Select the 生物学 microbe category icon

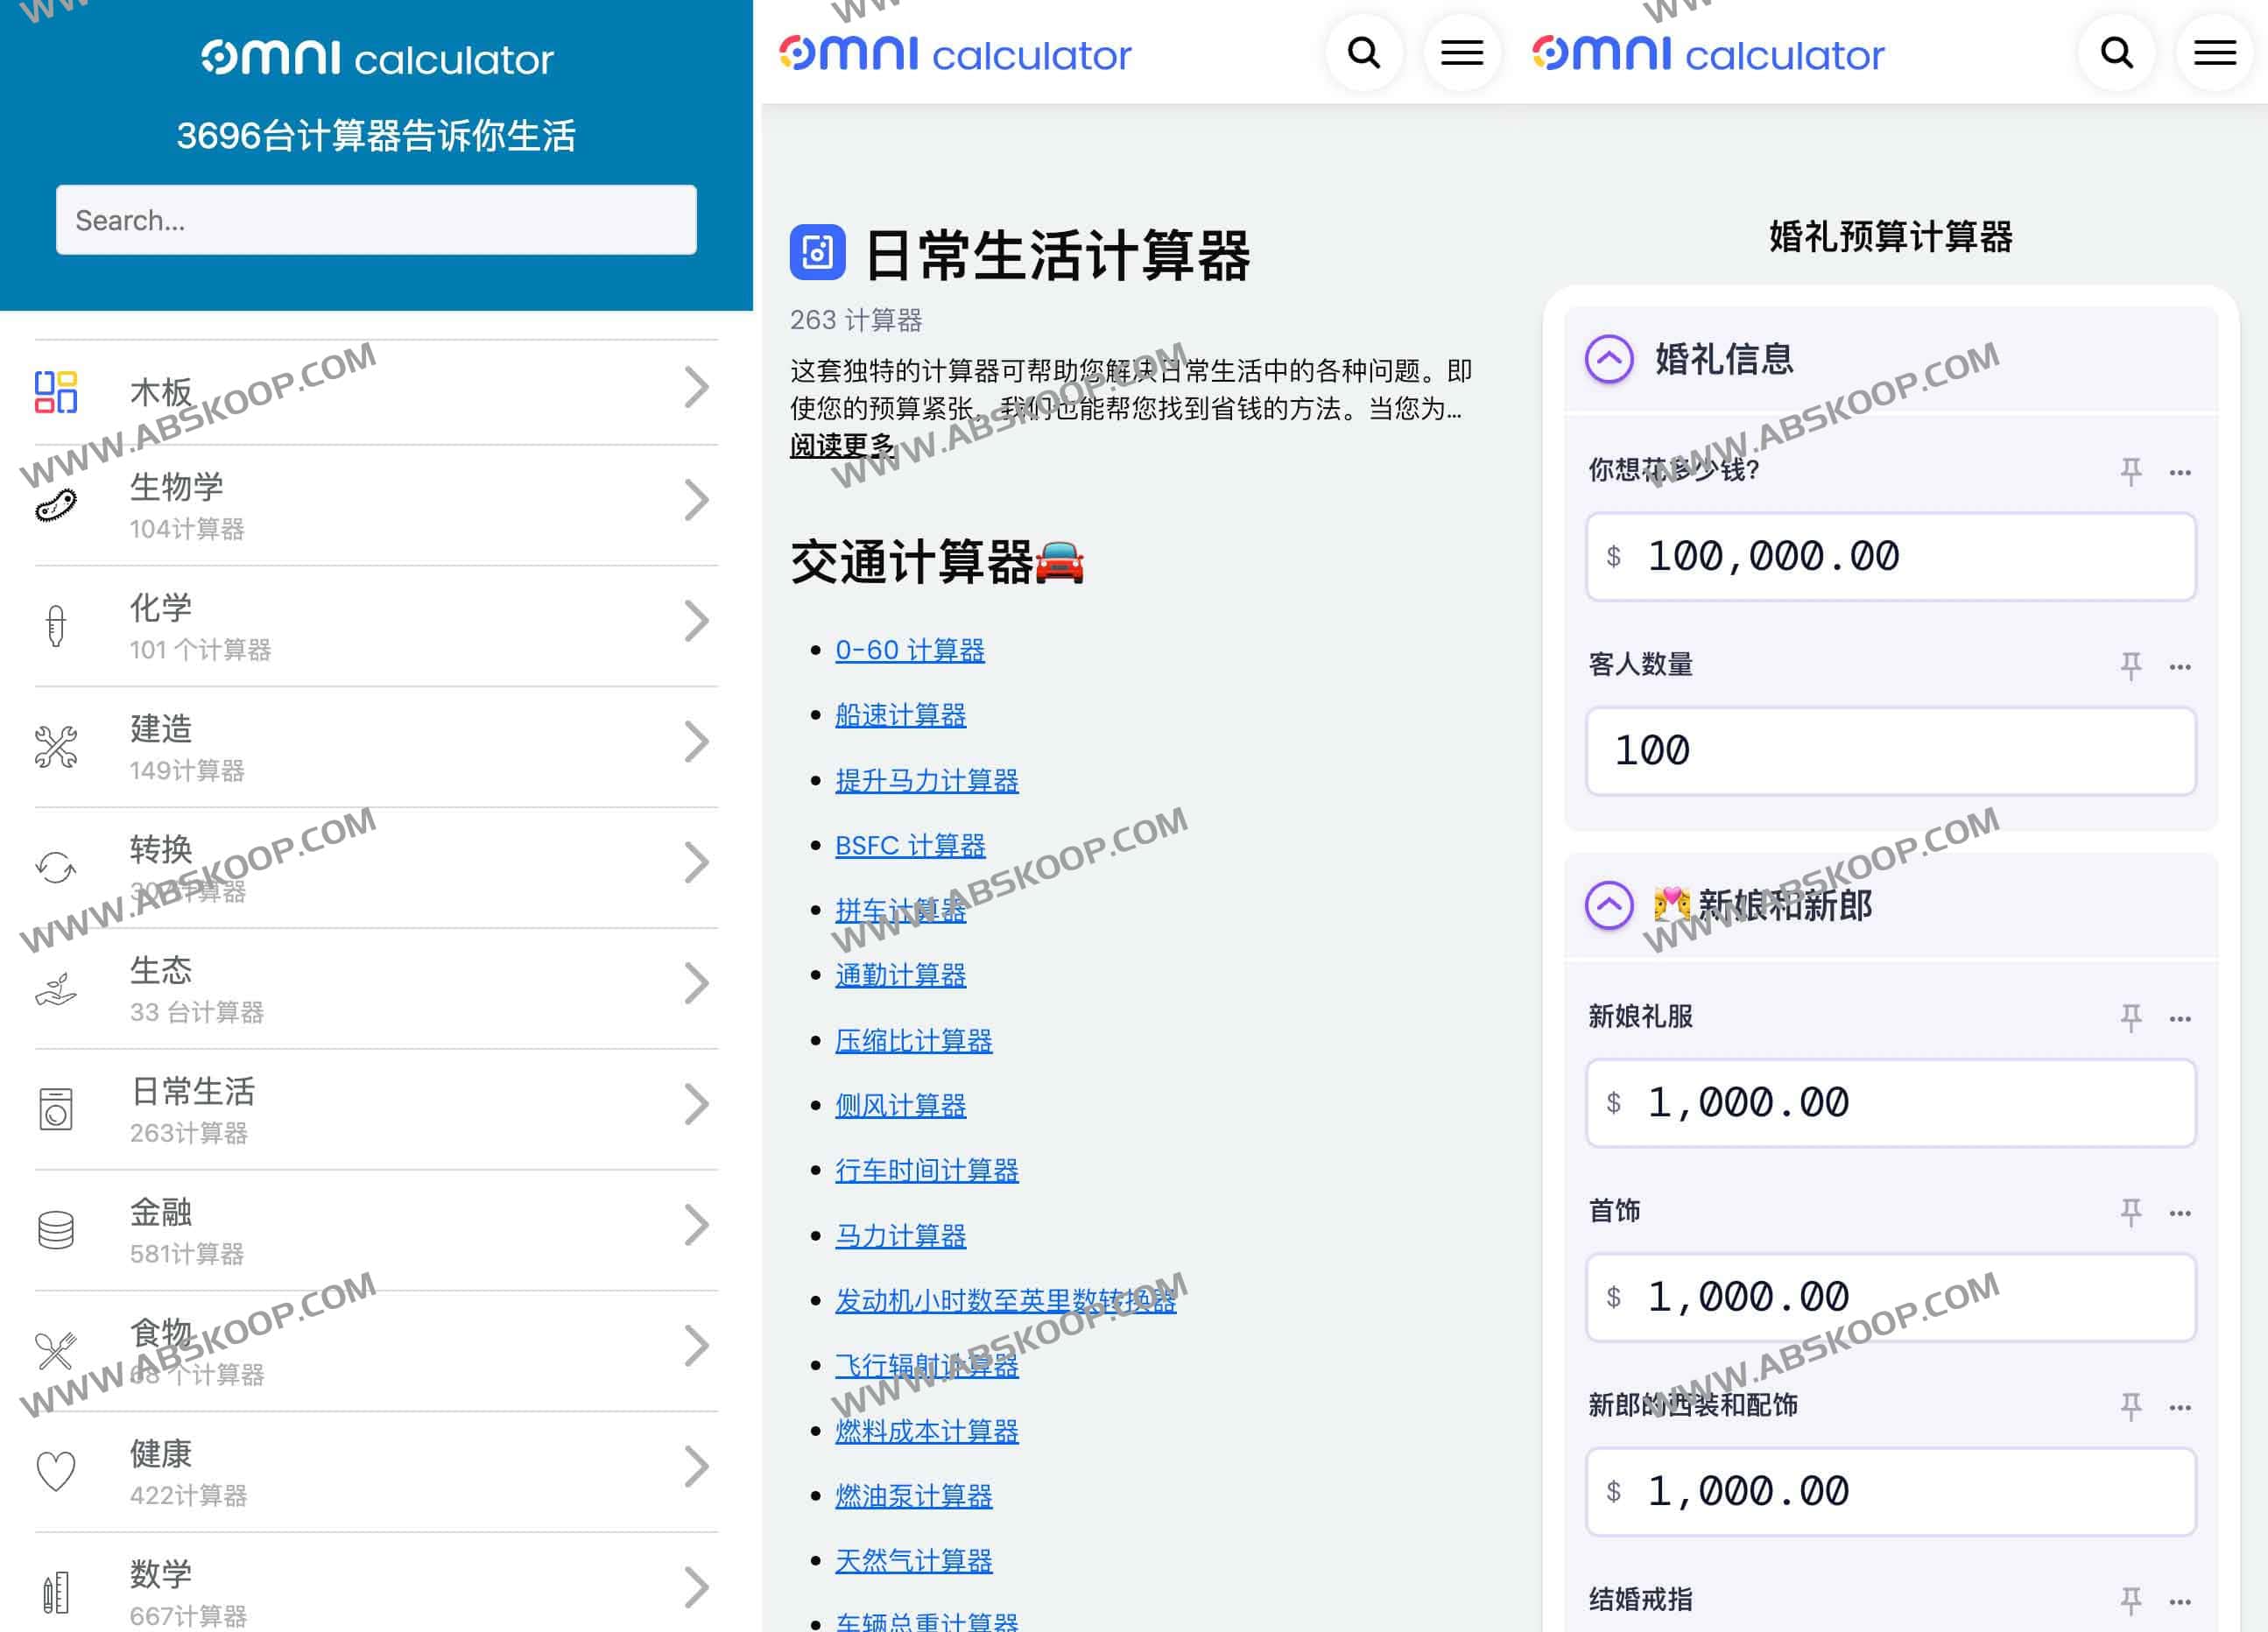point(57,505)
